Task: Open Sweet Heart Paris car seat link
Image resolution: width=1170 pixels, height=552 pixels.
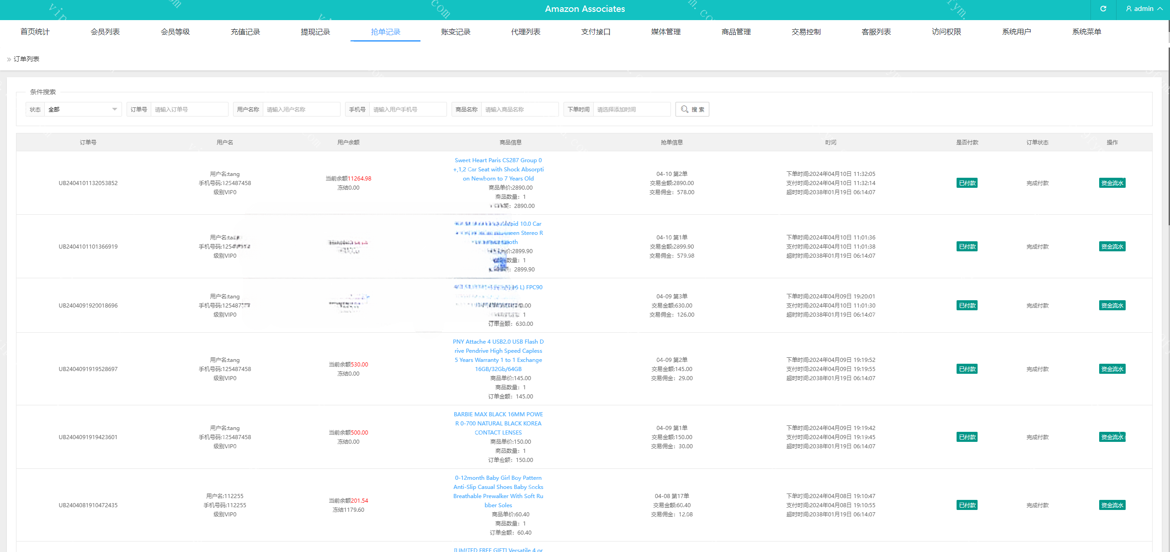Action: 498,169
